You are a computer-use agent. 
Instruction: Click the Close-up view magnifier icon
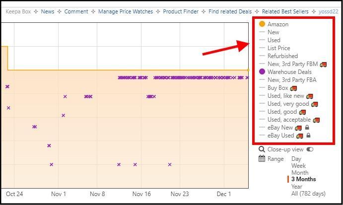[262, 149]
